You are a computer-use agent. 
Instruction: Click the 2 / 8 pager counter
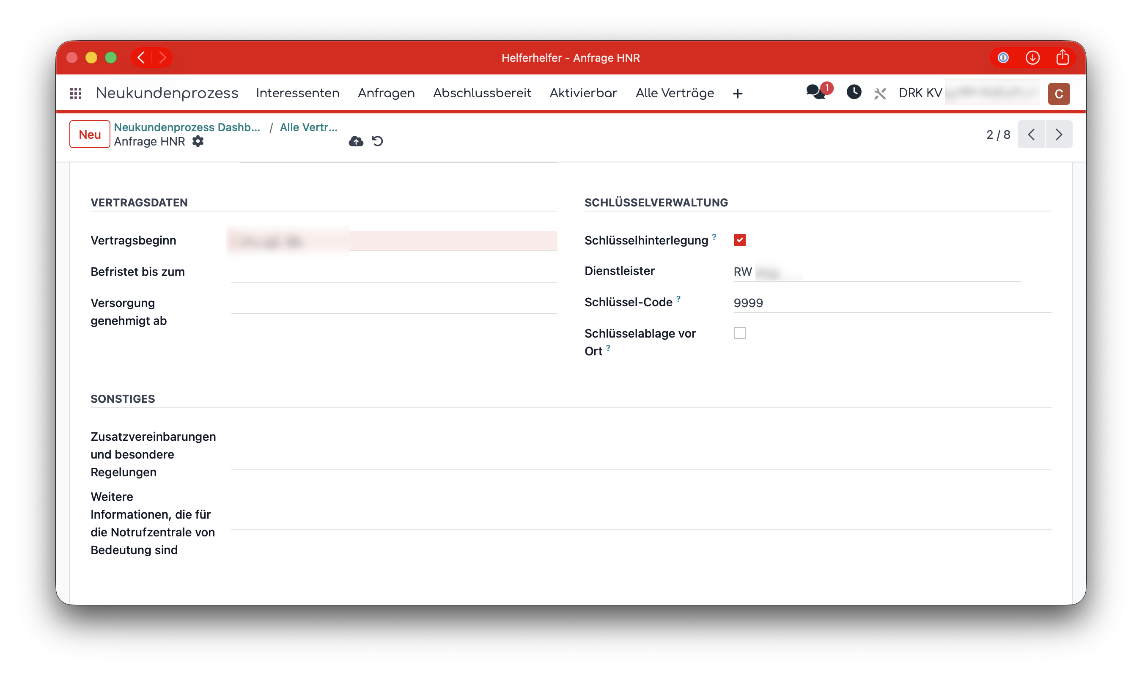998,135
